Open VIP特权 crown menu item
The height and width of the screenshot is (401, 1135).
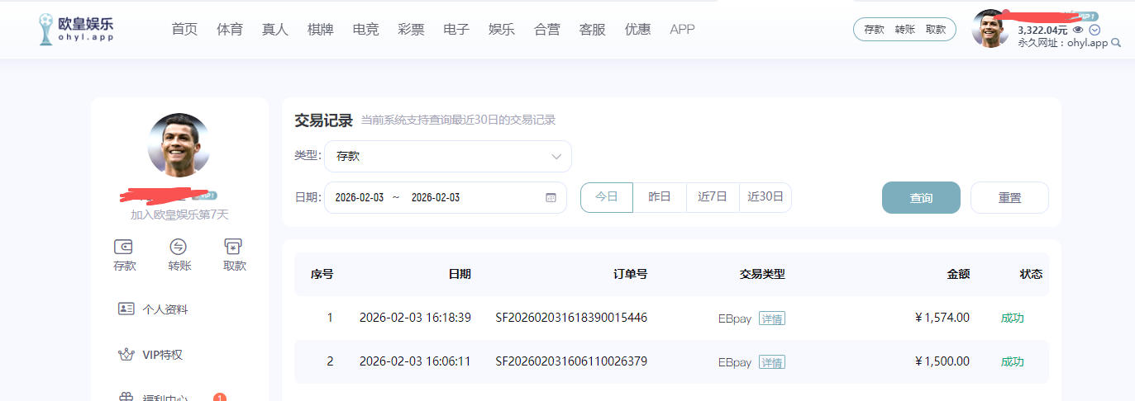161,355
